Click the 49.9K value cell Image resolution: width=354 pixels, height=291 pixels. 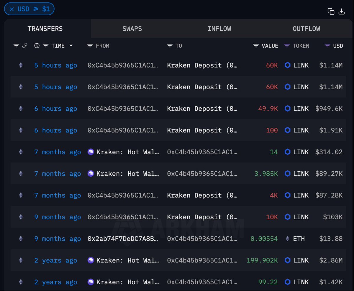click(x=268, y=108)
